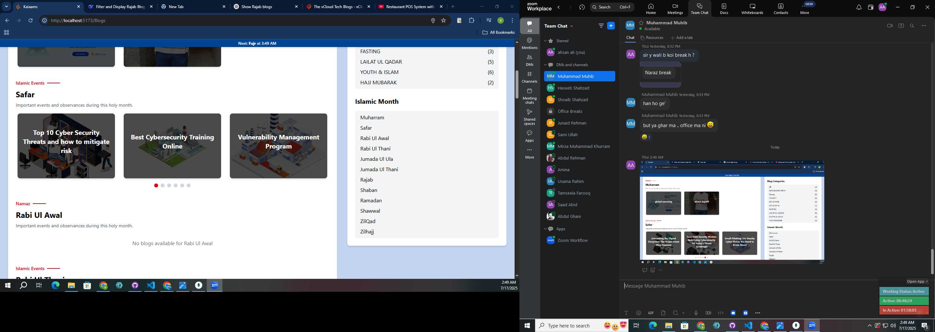Open More menu in Zoom top bar
935x332 pixels.
[805, 9]
